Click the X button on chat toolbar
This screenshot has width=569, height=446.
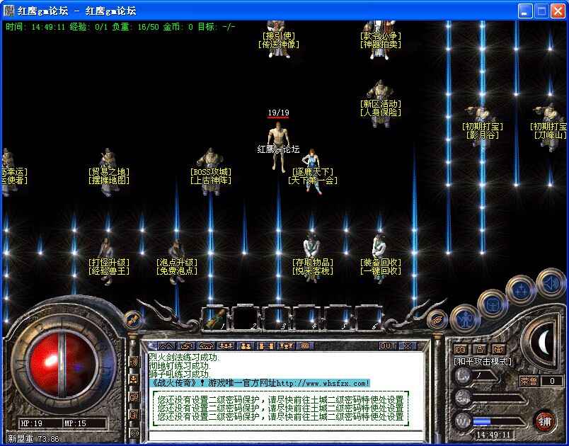click(407, 346)
